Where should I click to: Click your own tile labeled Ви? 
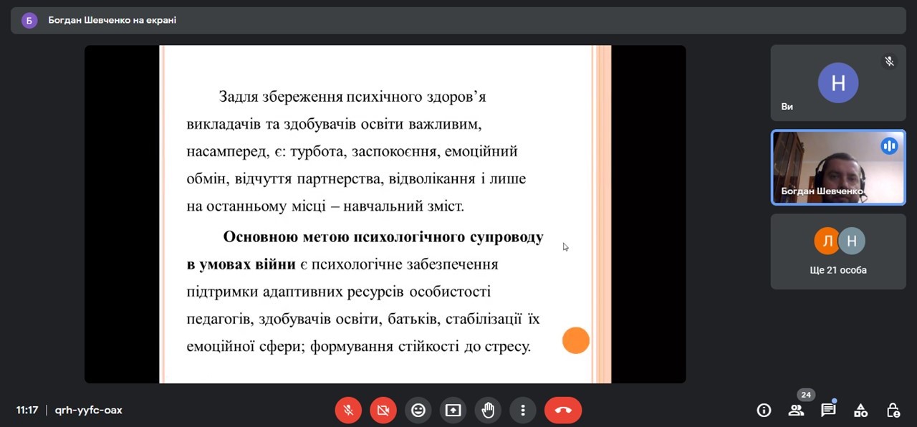pyautogui.click(x=837, y=83)
